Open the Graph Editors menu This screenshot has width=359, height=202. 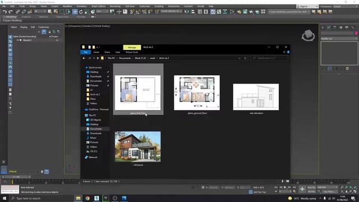99,6
